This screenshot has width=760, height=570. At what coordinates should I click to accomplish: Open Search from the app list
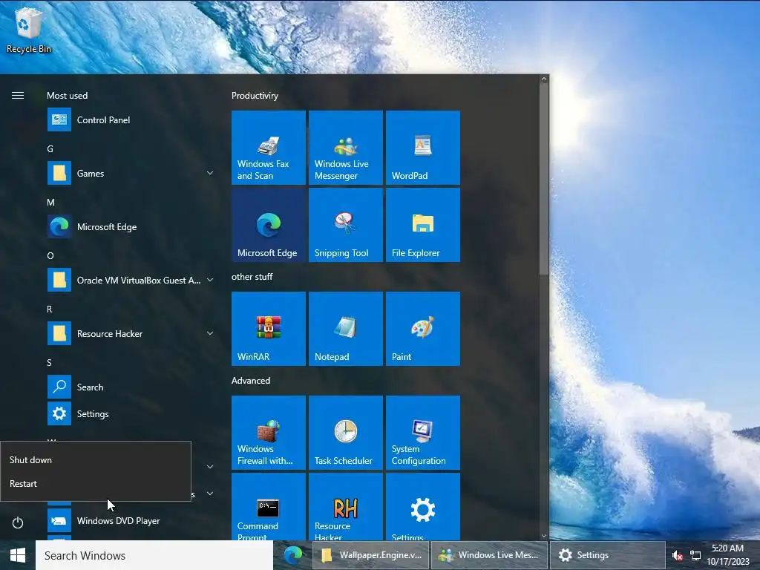[x=131, y=387]
